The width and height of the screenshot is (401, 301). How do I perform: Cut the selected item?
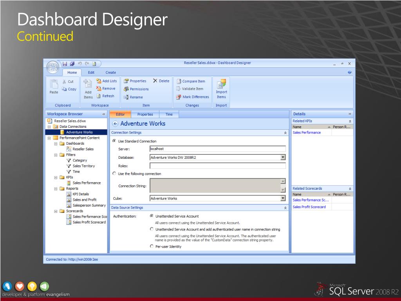[x=68, y=82]
